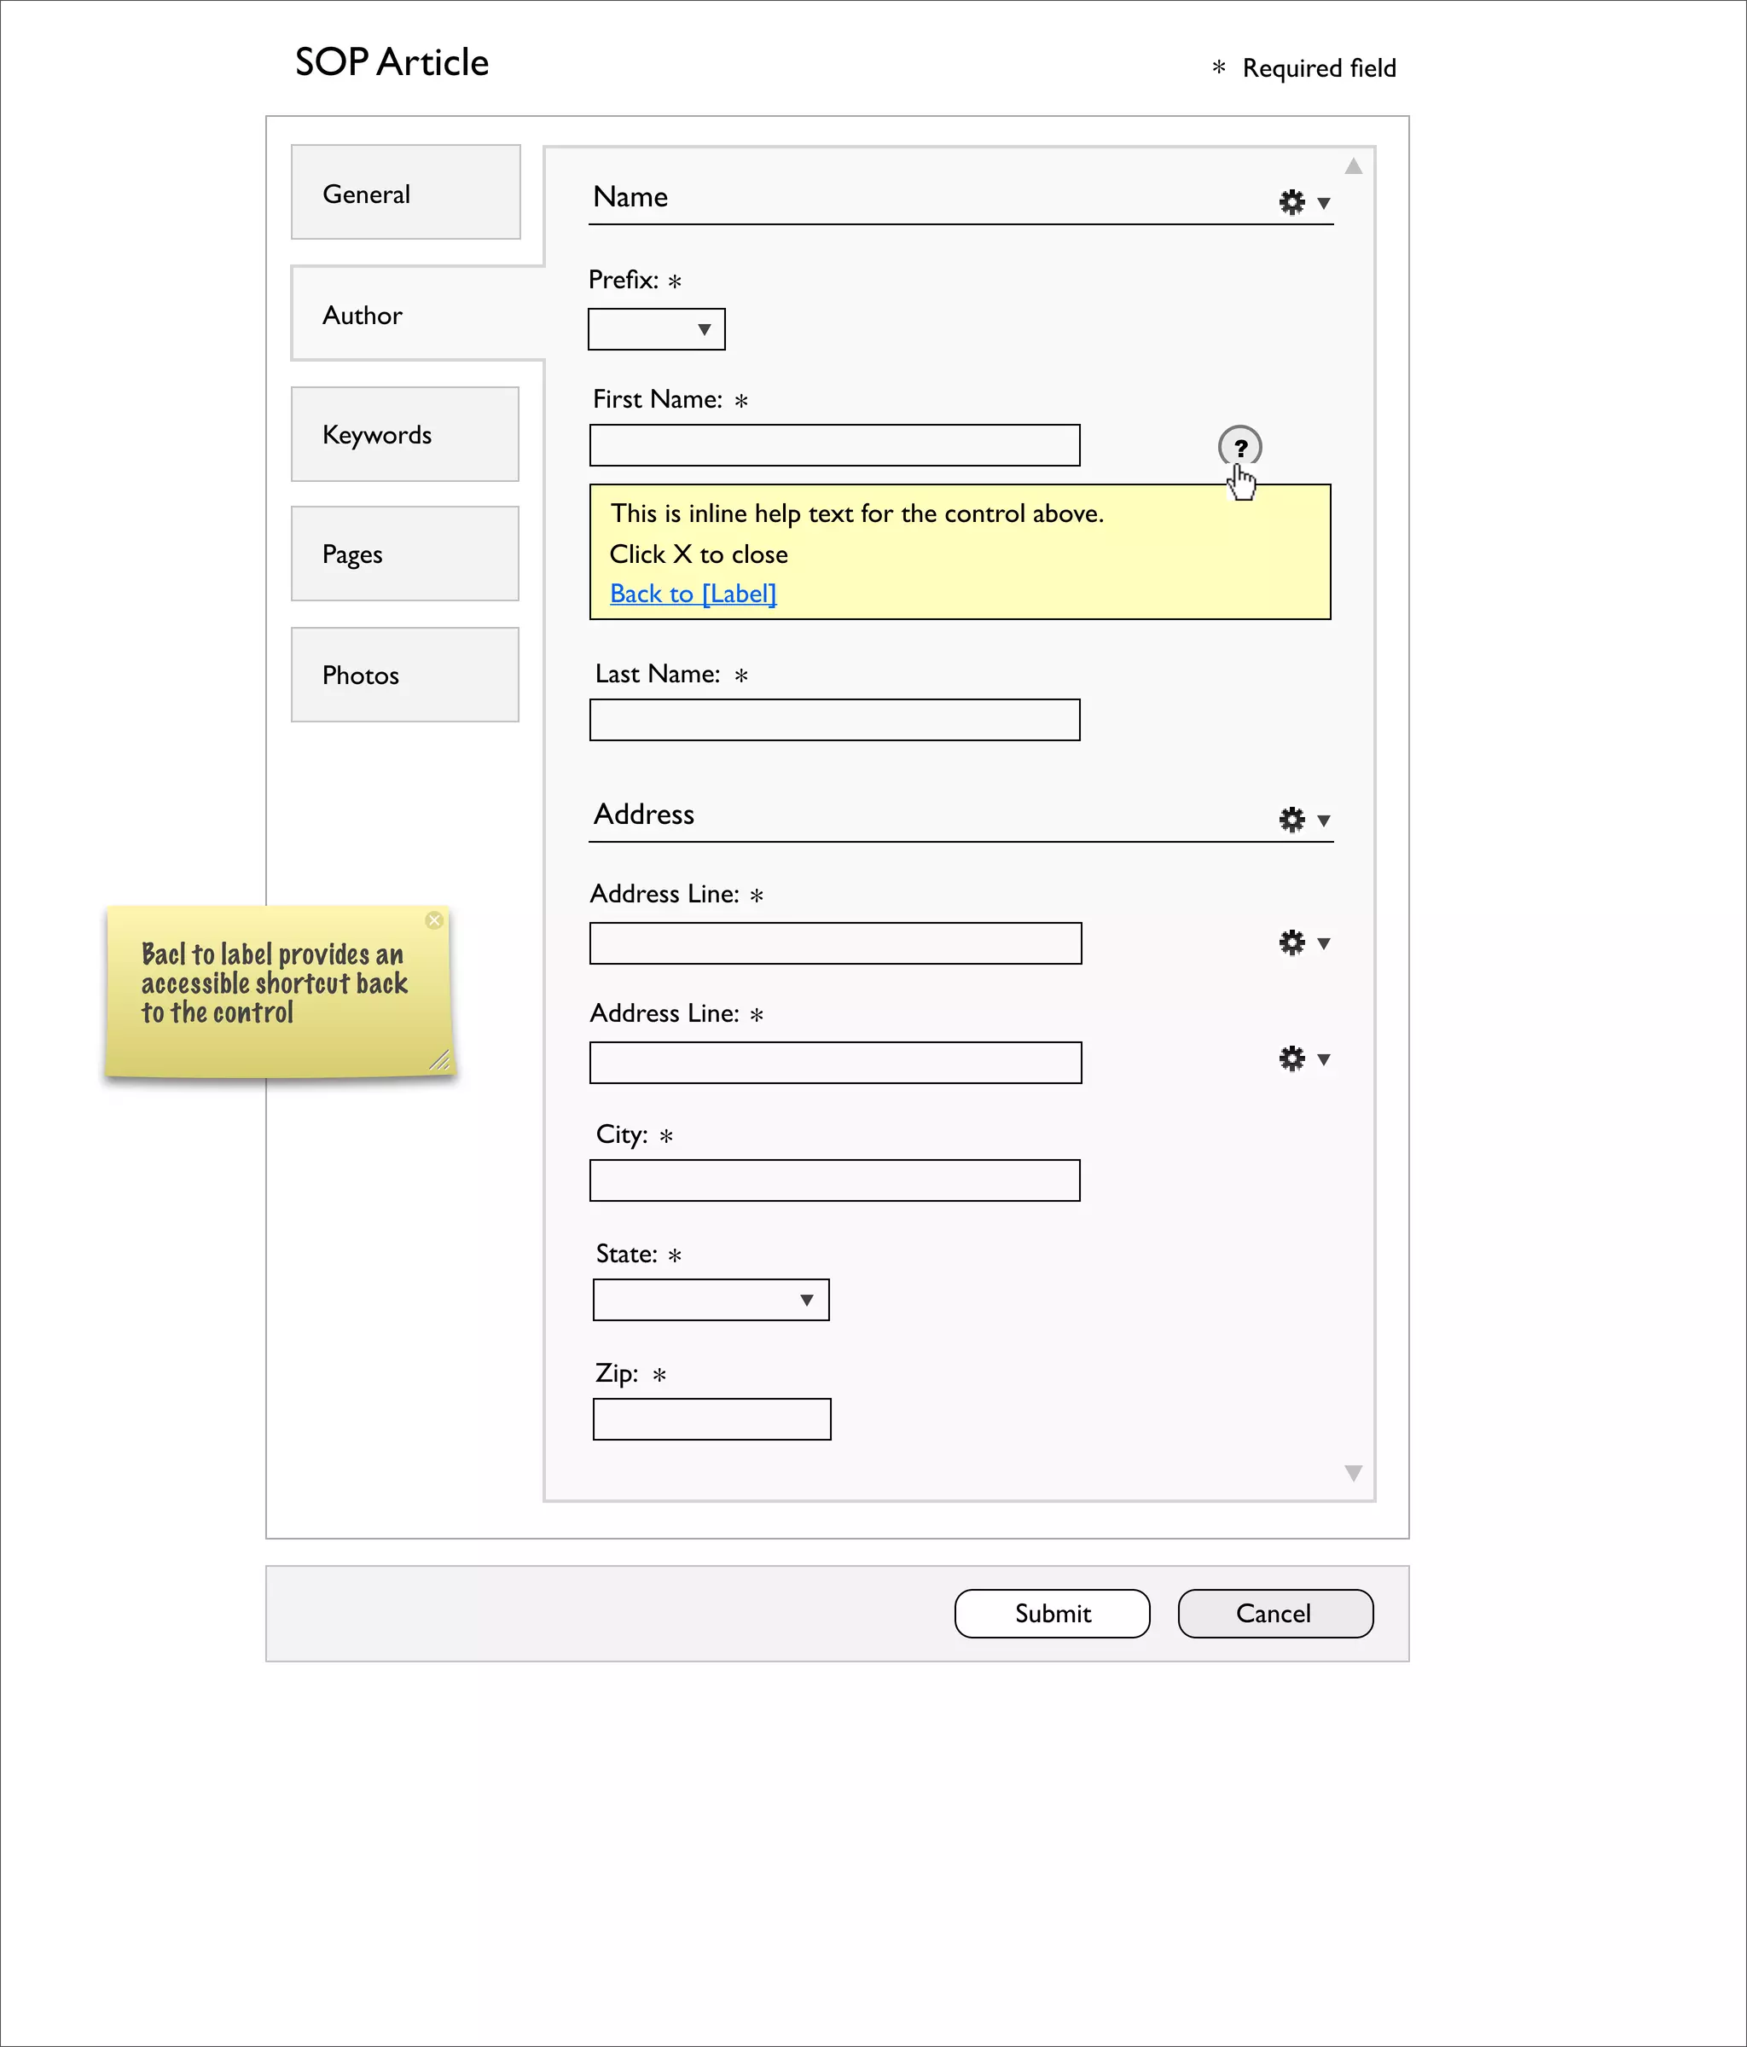Open the Prefix dropdown
1747x2047 pixels.
point(656,329)
